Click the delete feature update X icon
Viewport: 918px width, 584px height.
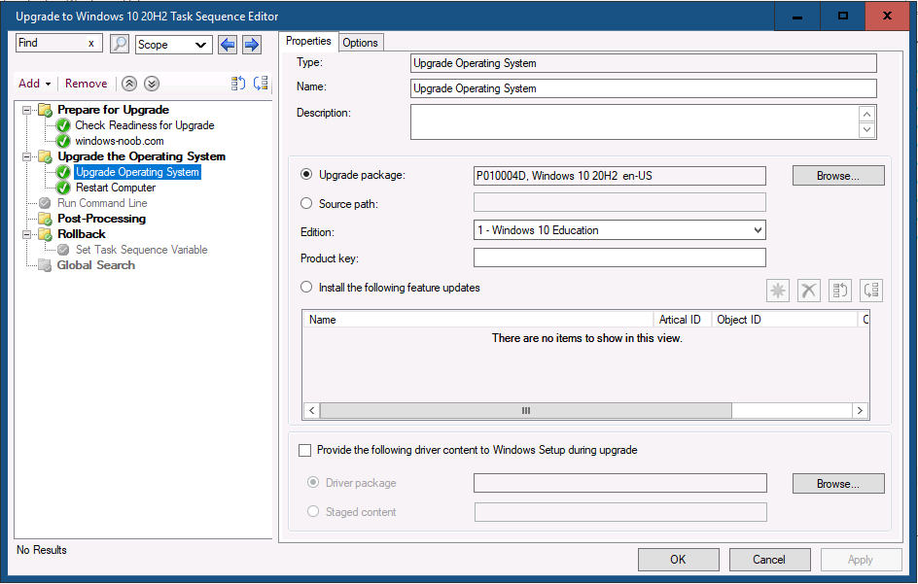[x=808, y=291]
